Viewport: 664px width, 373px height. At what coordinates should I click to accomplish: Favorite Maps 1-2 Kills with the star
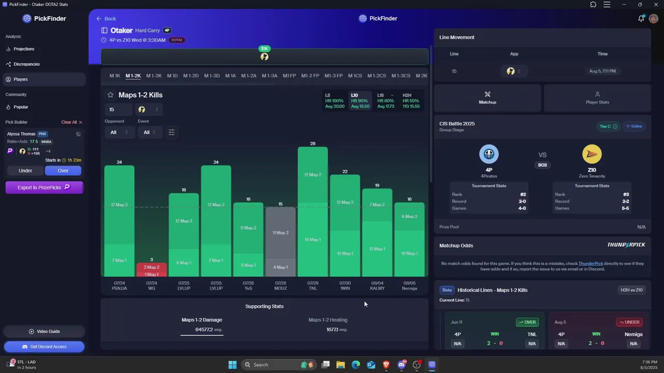pyautogui.click(x=110, y=95)
